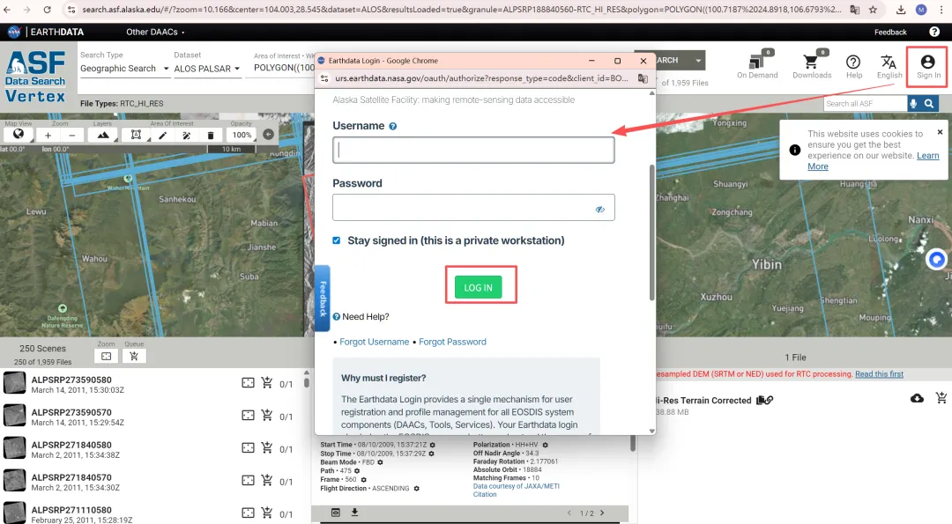This screenshot has width=952, height=524.
Task: Select the edit area of interest tool
Action: coord(186,135)
